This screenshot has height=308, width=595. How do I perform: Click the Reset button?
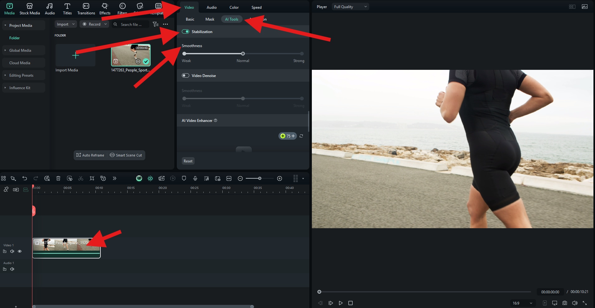click(x=188, y=161)
